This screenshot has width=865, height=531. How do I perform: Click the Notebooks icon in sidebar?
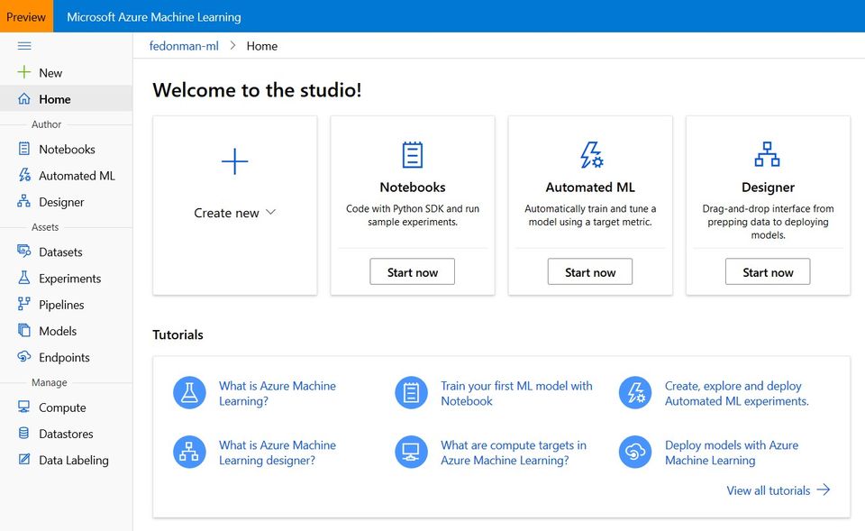pos(23,149)
